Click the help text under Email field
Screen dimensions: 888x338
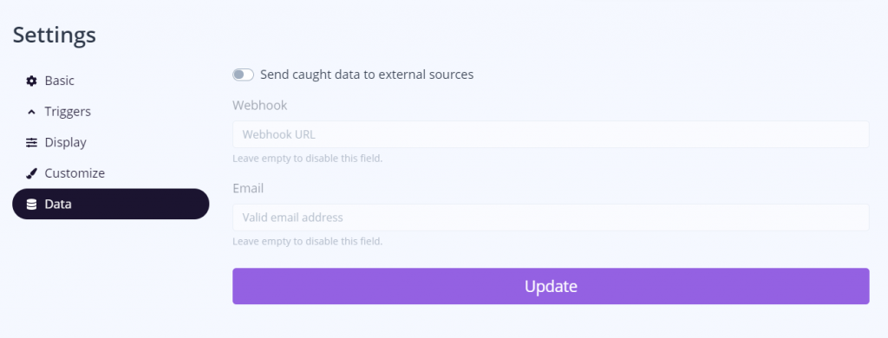click(308, 242)
